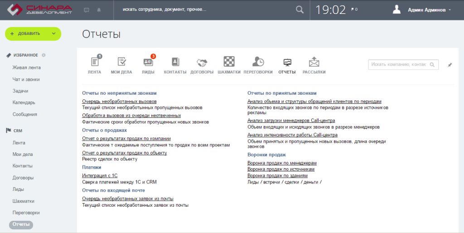Open the Лиды icon with red badge
This screenshot has height=233, width=464.
click(148, 62)
